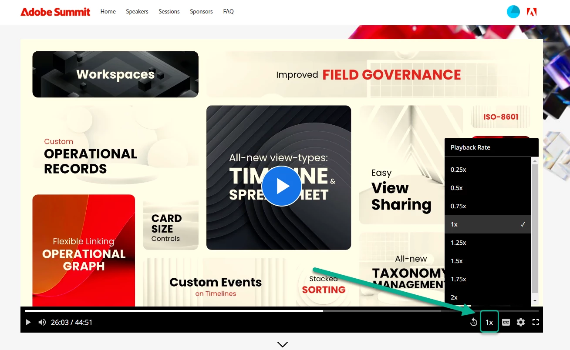Enter fullscreen mode
This screenshot has height=350, width=570.
pyautogui.click(x=536, y=322)
